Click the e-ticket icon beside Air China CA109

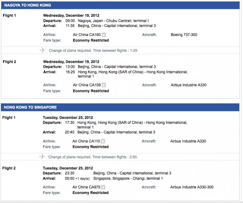coord(104,85)
